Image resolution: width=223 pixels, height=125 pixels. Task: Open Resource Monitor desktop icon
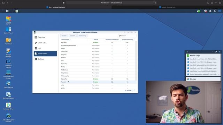click(x=8, y=64)
